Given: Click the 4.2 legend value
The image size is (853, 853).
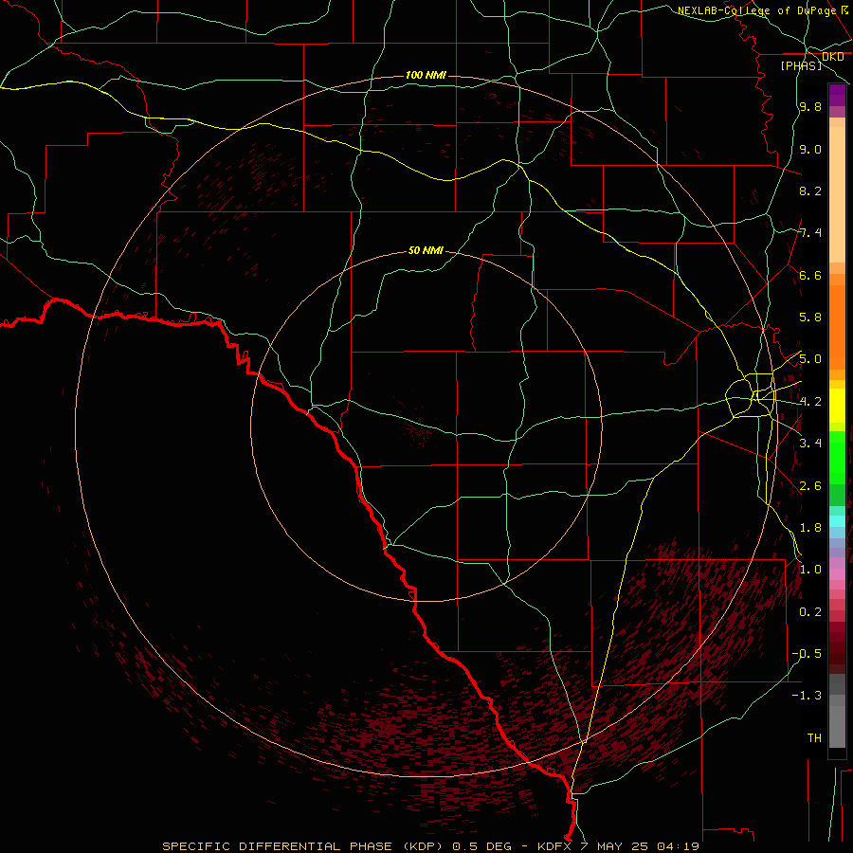Looking at the screenshot, I should tap(810, 402).
